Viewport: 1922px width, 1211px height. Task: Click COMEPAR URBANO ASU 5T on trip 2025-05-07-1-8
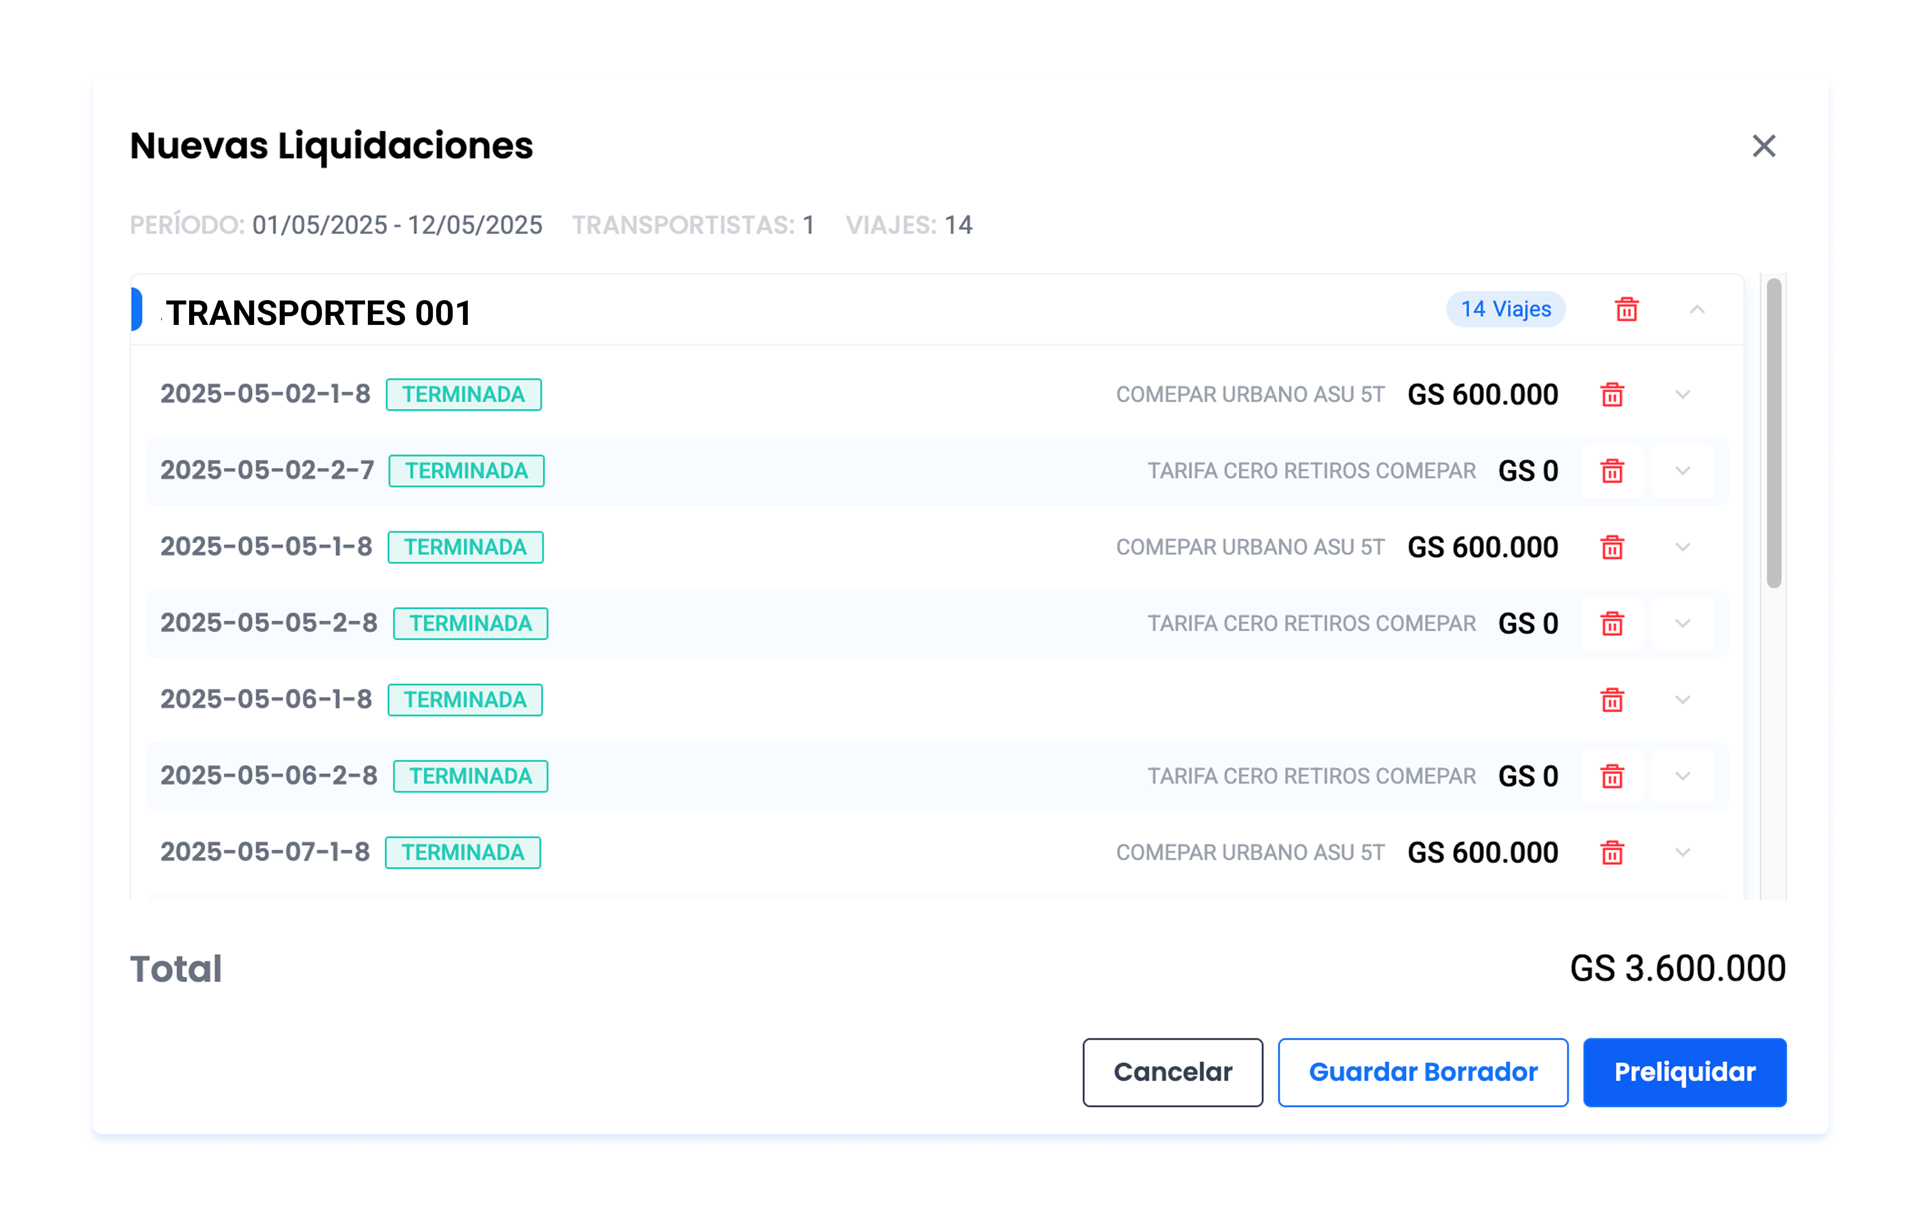[x=1250, y=853]
